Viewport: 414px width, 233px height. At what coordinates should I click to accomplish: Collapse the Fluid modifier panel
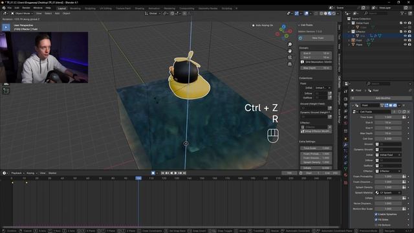tap(353, 105)
